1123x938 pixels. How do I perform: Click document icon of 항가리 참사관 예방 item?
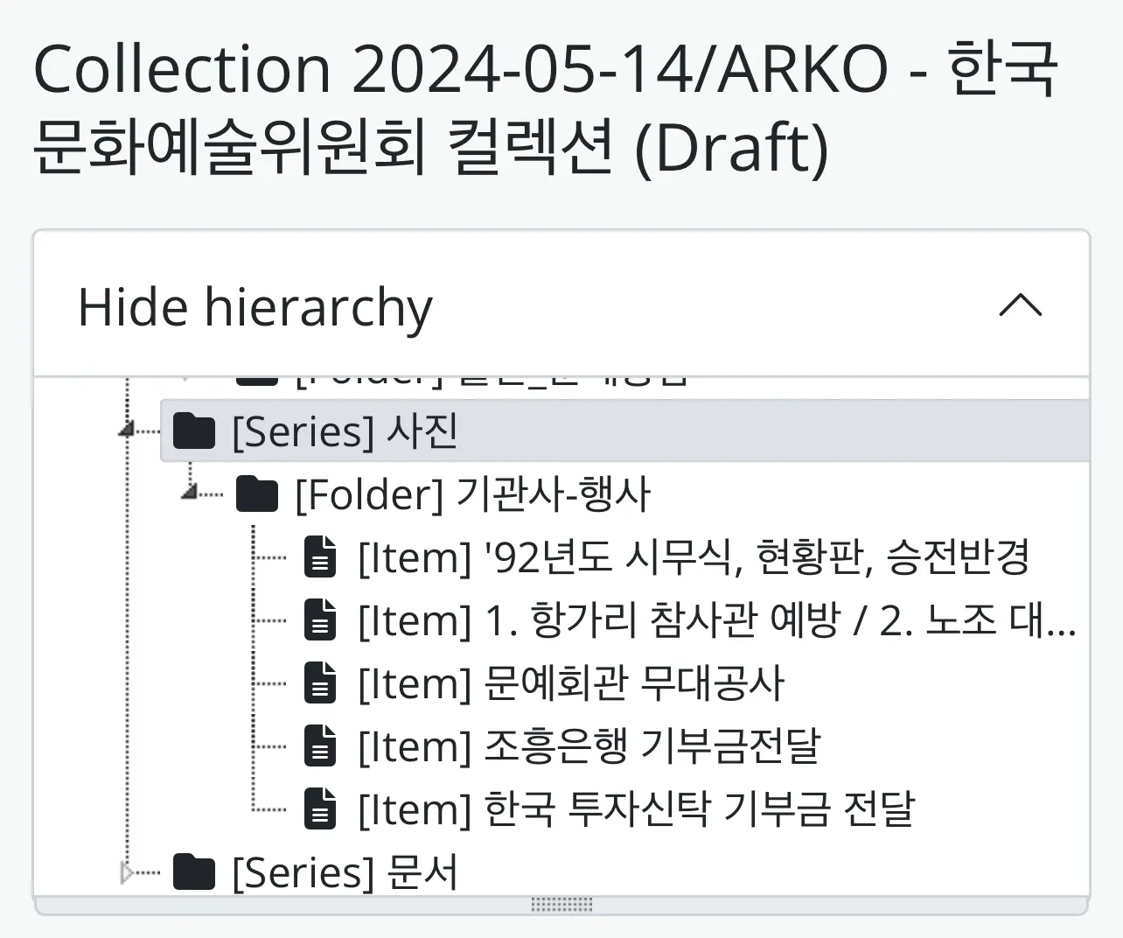(x=320, y=620)
